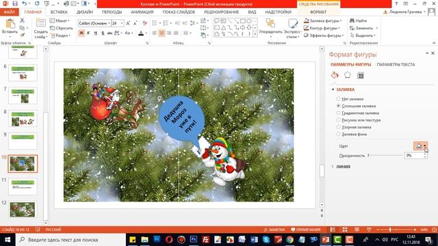Open 'Заливка фигуры' shape fill dropdown
Image resolution: width=438 pixels, height=246 pixels.
(x=323, y=20)
